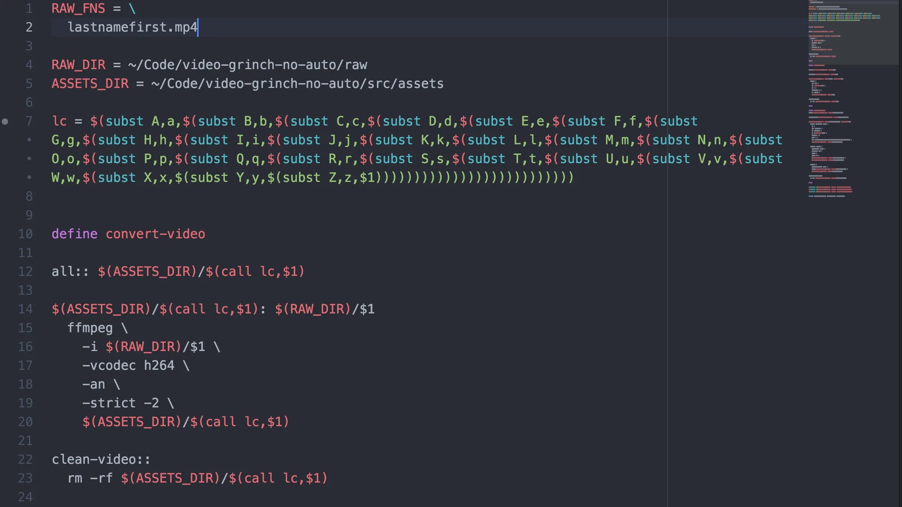This screenshot has width=902, height=507.
Task: Click the ASSETS_DIR variable on line 5
Action: [x=90, y=83]
